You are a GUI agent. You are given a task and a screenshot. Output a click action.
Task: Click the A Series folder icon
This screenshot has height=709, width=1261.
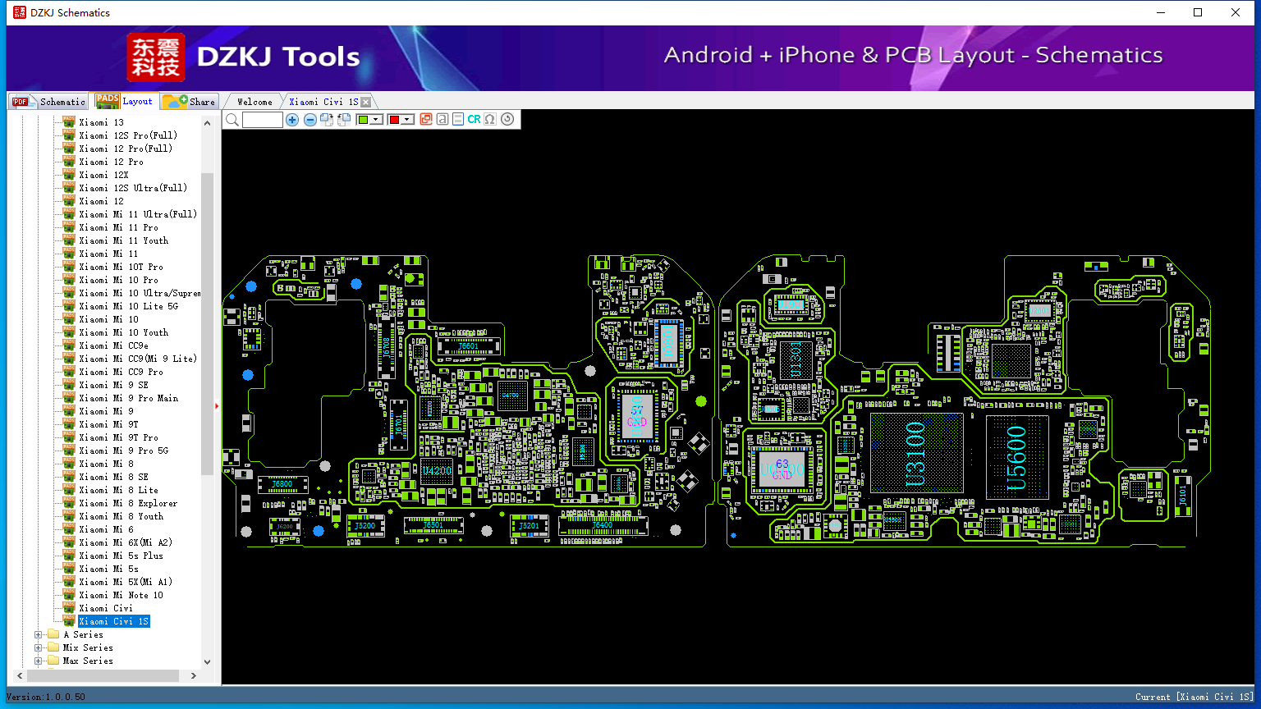pos(53,634)
